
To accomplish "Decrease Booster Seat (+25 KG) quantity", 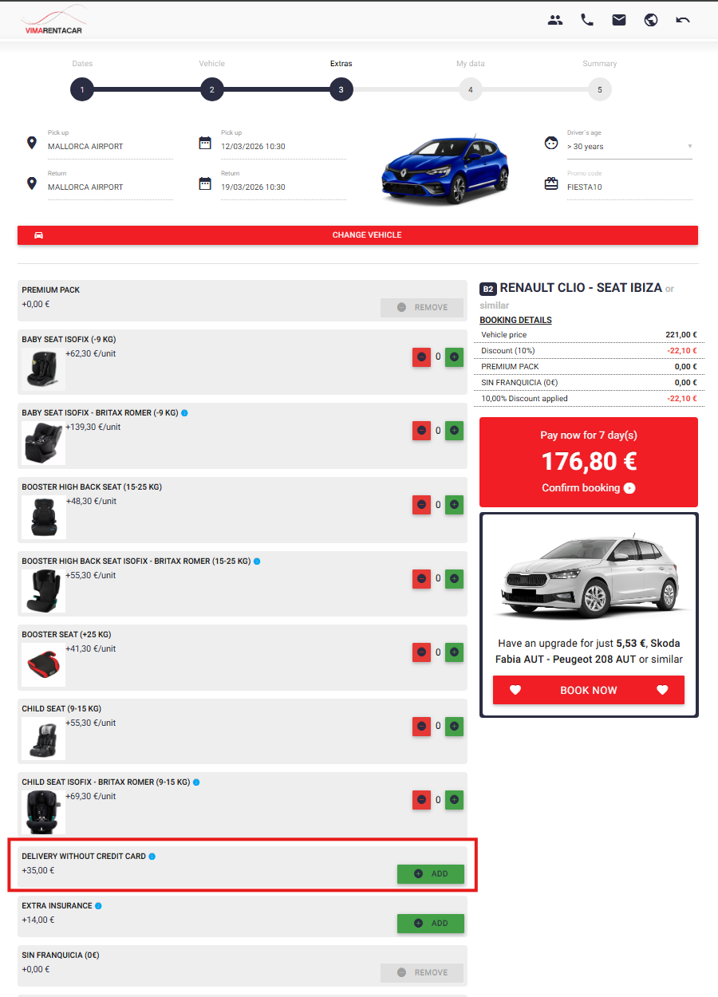I will click(x=421, y=652).
